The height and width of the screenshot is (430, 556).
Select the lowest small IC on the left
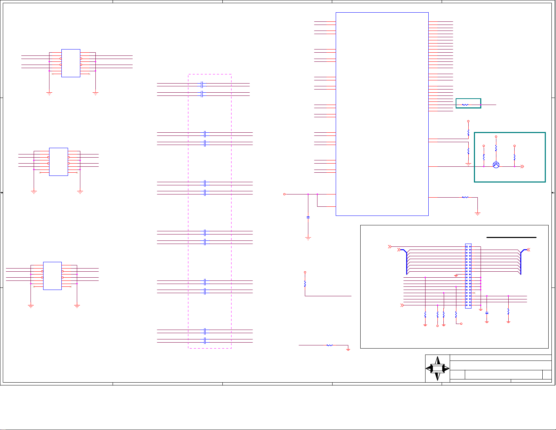(52, 276)
